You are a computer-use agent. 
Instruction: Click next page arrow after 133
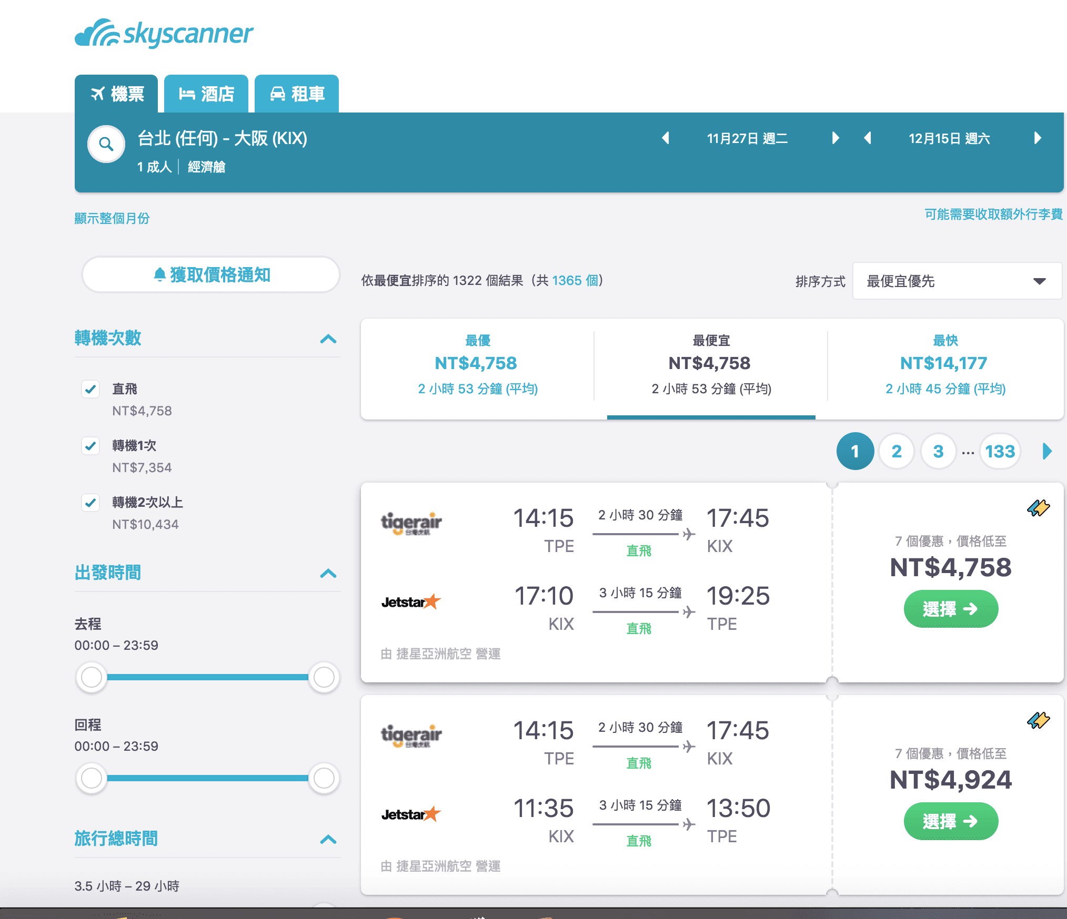click(1047, 451)
